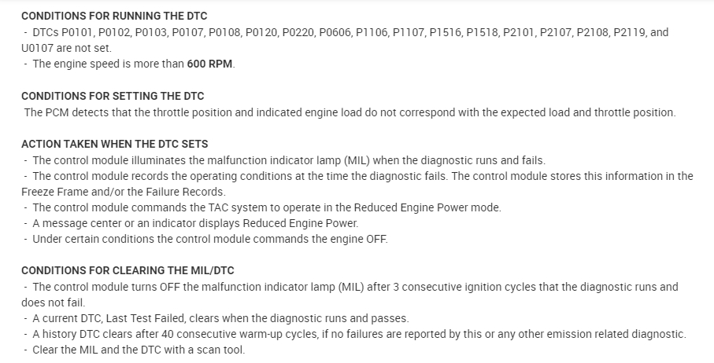Click the "ACTION TAKEN WHEN THE DTC SETS" heading
Screen dimensions: 714x363
click(x=114, y=144)
